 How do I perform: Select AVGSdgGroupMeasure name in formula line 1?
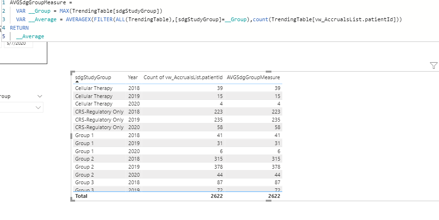(38, 3)
